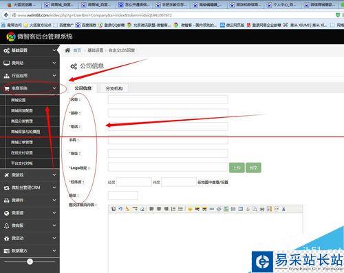
Task: Click the home icon in the breadcrumb
Action: click(67, 50)
